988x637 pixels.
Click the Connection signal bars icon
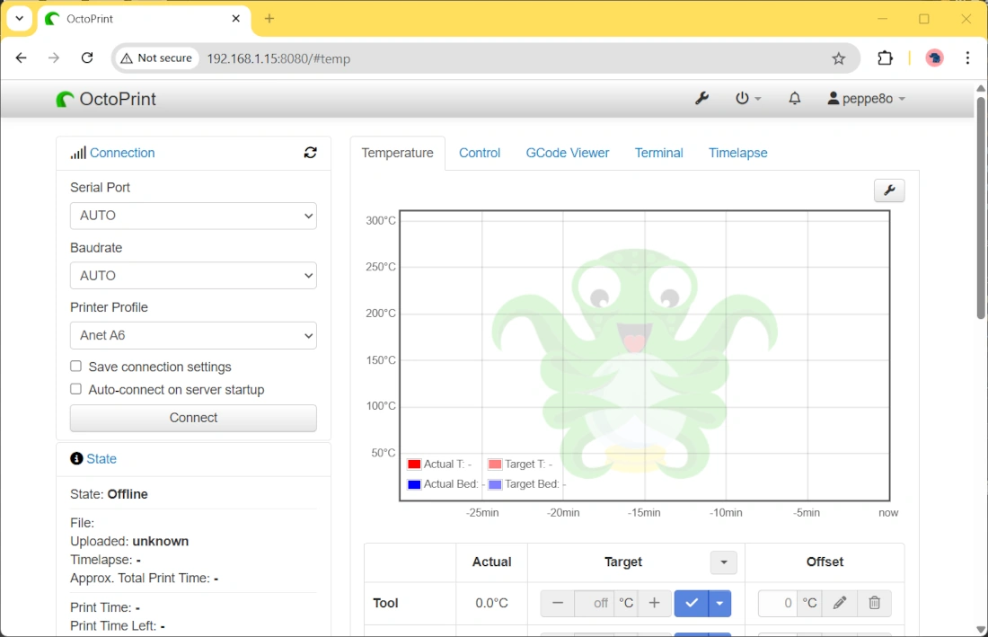coord(78,153)
